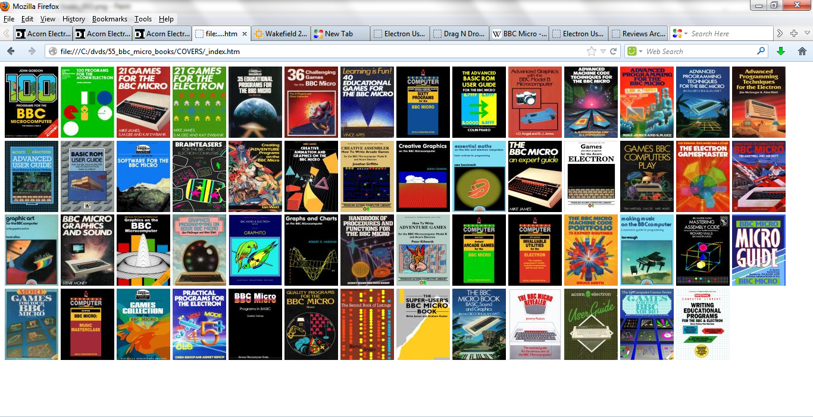Open a new tab with plus button
This screenshot has width=813, height=417.
pyautogui.click(x=793, y=33)
